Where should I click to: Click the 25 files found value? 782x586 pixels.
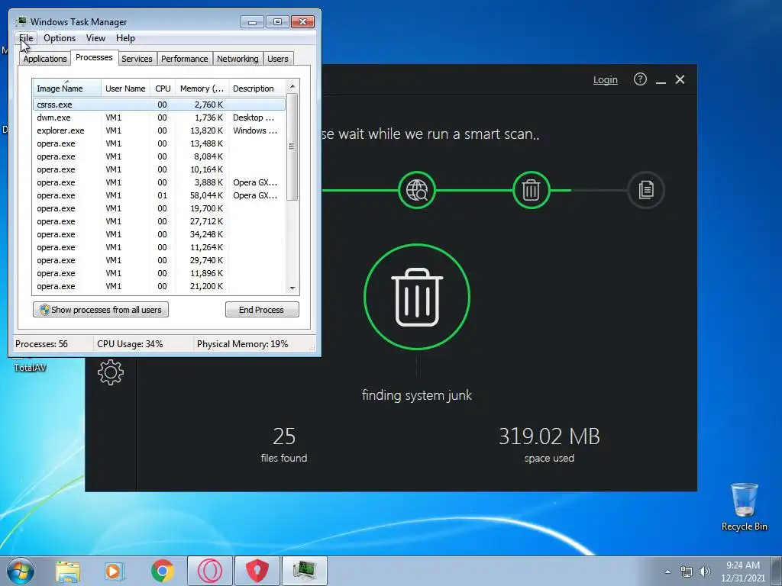coord(284,436)
